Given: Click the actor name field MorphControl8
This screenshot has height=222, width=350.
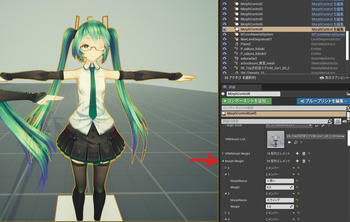Looking at the screenshot, I should coord(253,94).
